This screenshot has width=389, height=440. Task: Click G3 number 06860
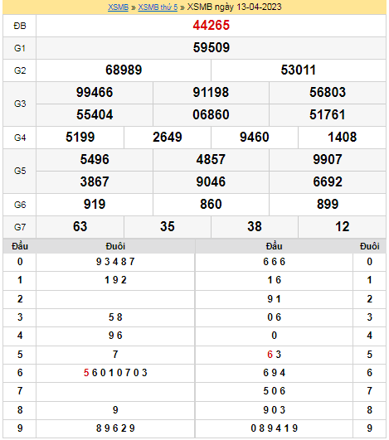tap(211, 115)
